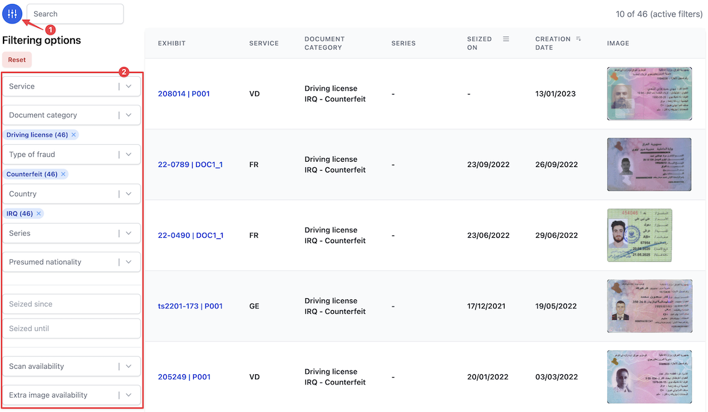Open the 22-0490 license thumbnail image
708x412 pixels.
pos(640,235)
